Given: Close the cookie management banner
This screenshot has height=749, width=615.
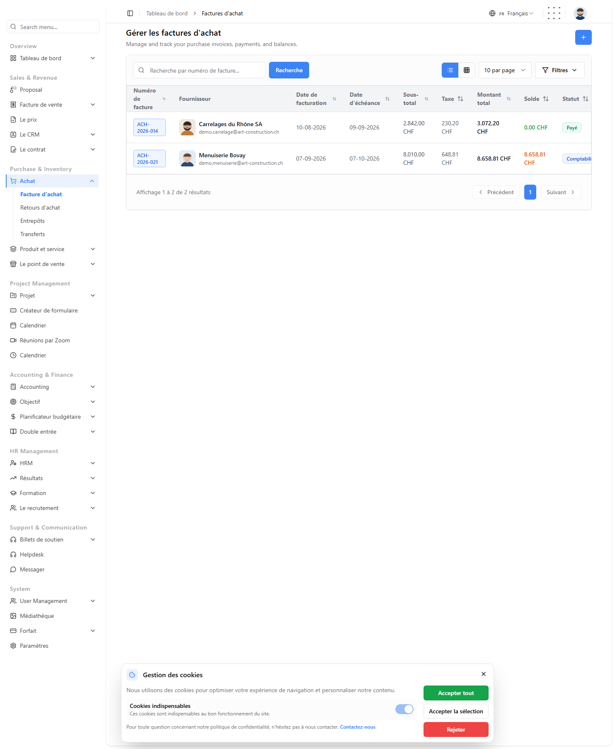Looking at the screenshot, I should click(x=484, y=674).
